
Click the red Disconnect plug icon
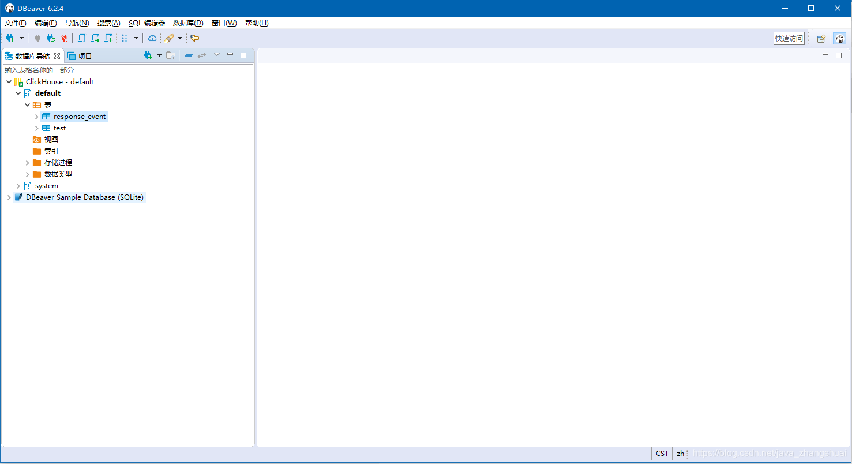pyautogui.click(x=64, y=38)
